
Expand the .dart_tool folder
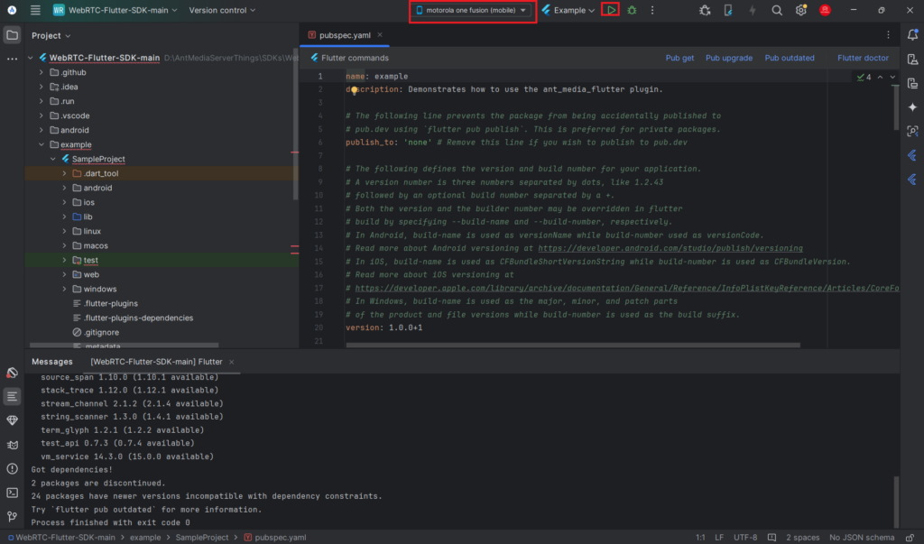[x=64, y=173]
